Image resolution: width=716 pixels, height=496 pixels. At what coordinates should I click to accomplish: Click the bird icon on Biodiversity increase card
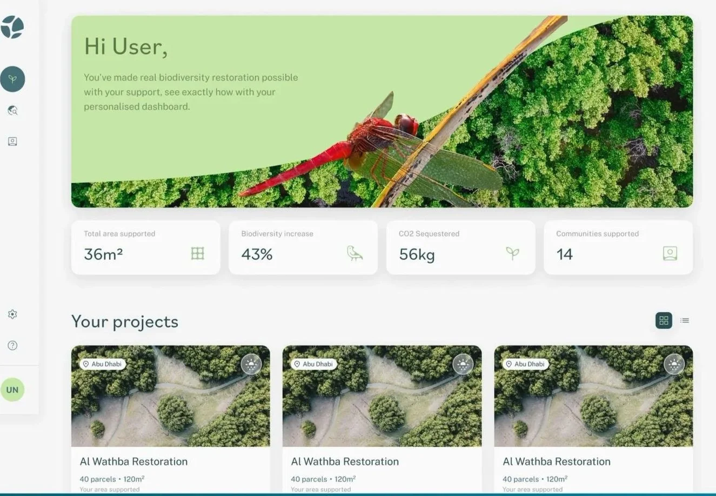point(354,253)
